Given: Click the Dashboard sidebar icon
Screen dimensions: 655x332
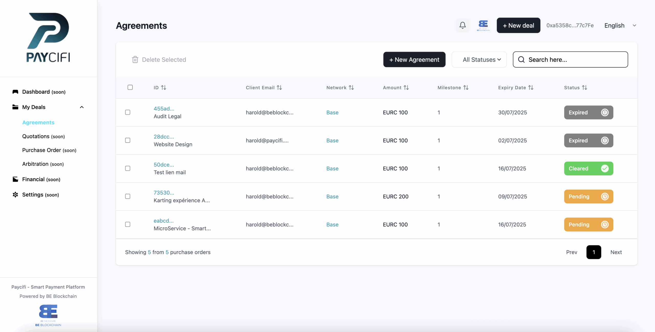Looking at the screenshot, I should tap(15, 92).
